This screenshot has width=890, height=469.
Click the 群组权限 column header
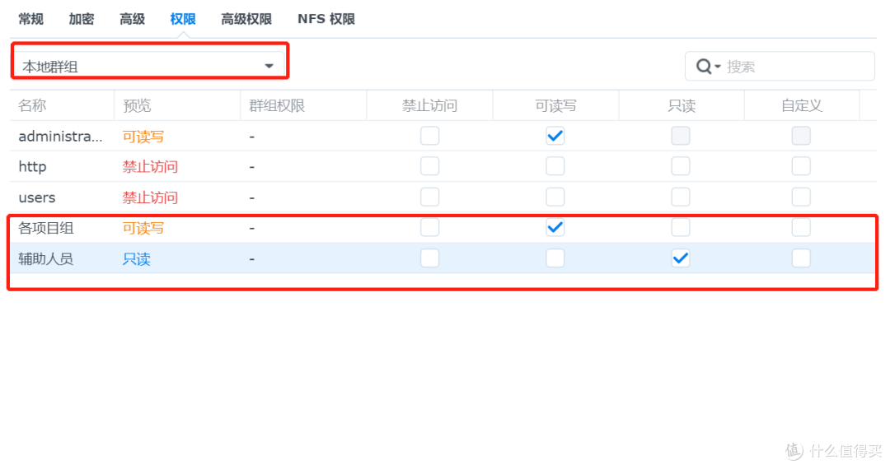tap(277, 105)
